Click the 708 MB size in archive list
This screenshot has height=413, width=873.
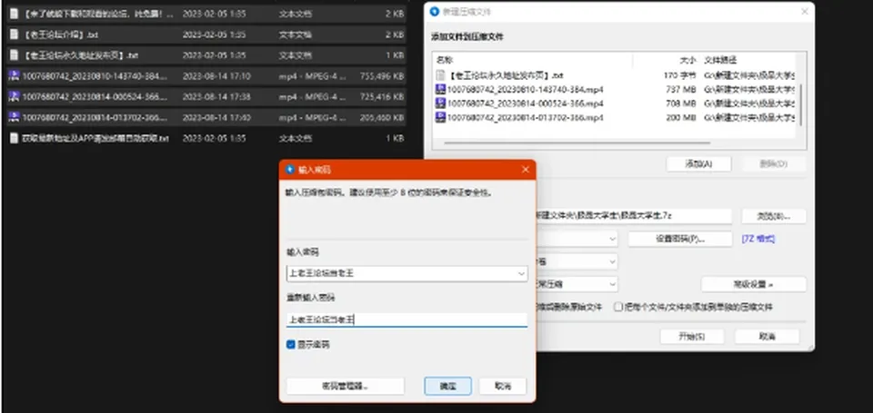click(681, 103)
